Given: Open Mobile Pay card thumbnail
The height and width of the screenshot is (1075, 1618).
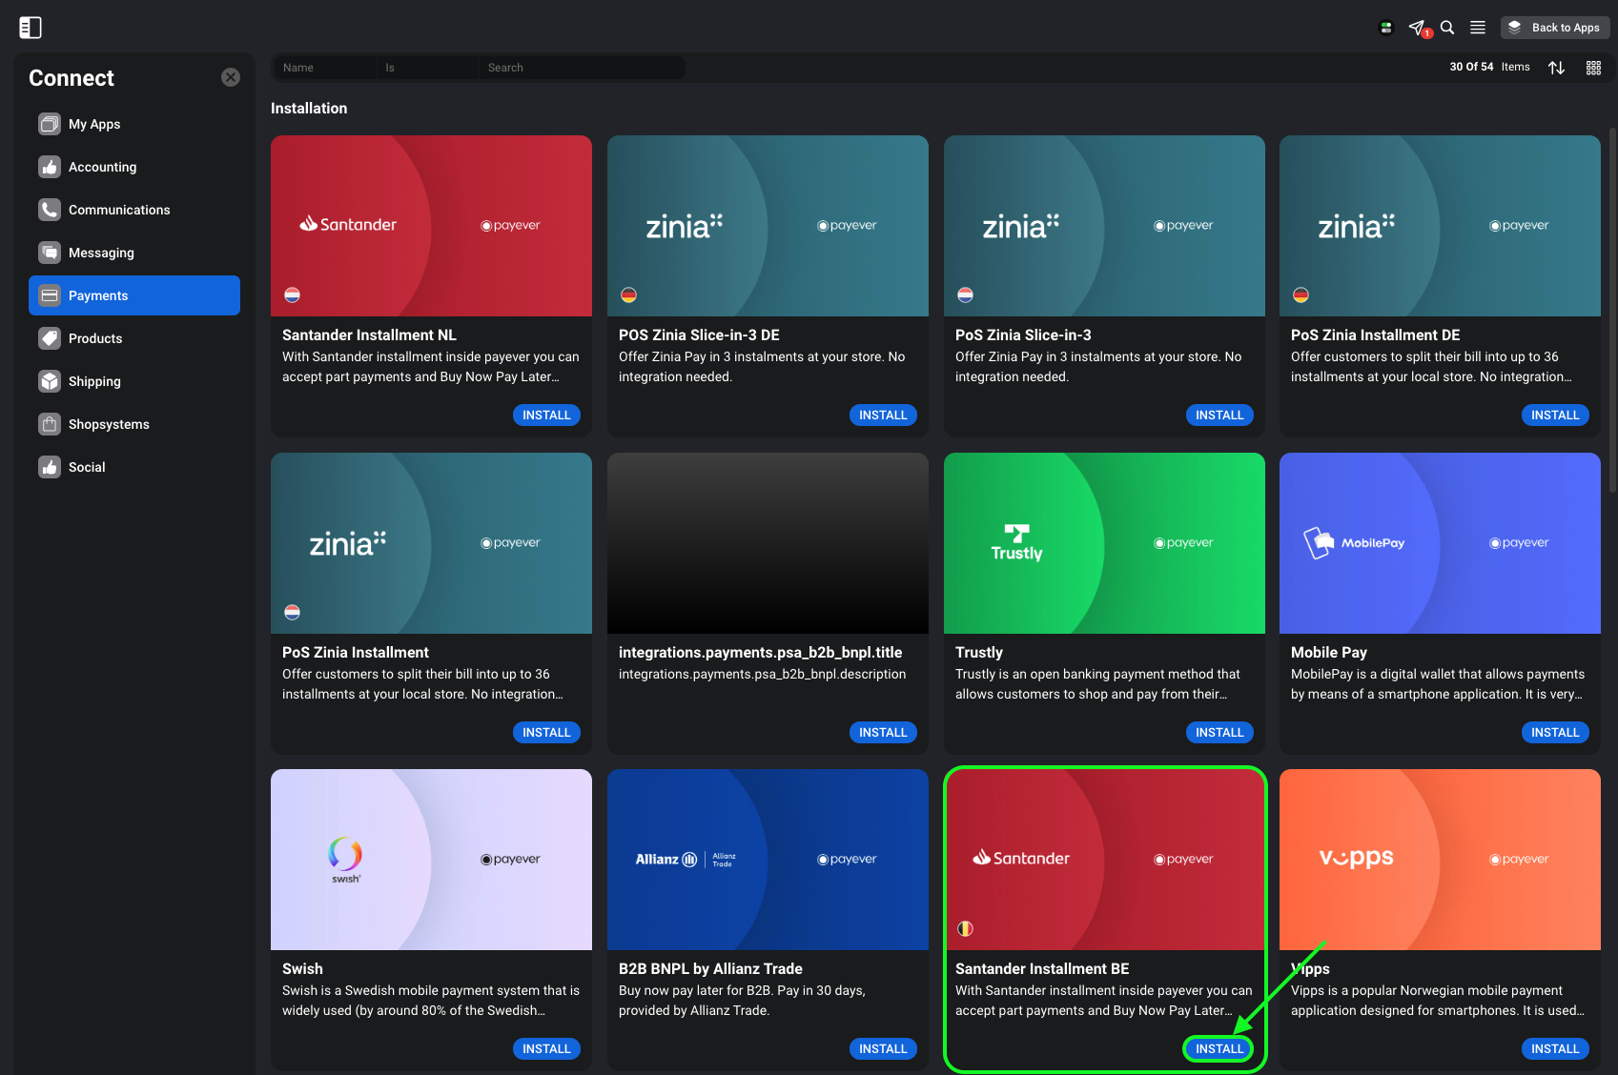Looking at the screenshot, I should pyautogui.click(x=1440, y=543).
